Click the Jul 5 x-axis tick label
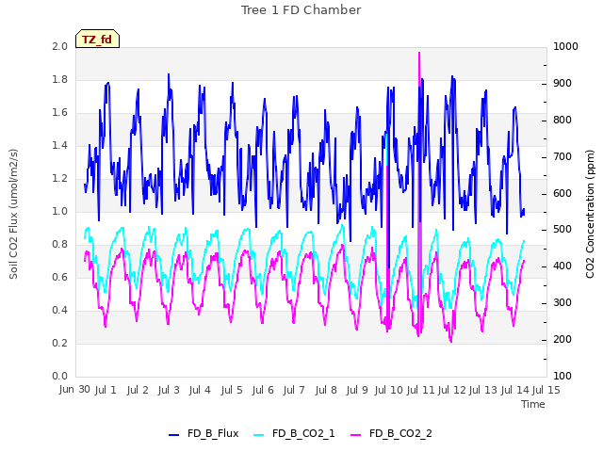The image size is (603, 452). [232, 390]
